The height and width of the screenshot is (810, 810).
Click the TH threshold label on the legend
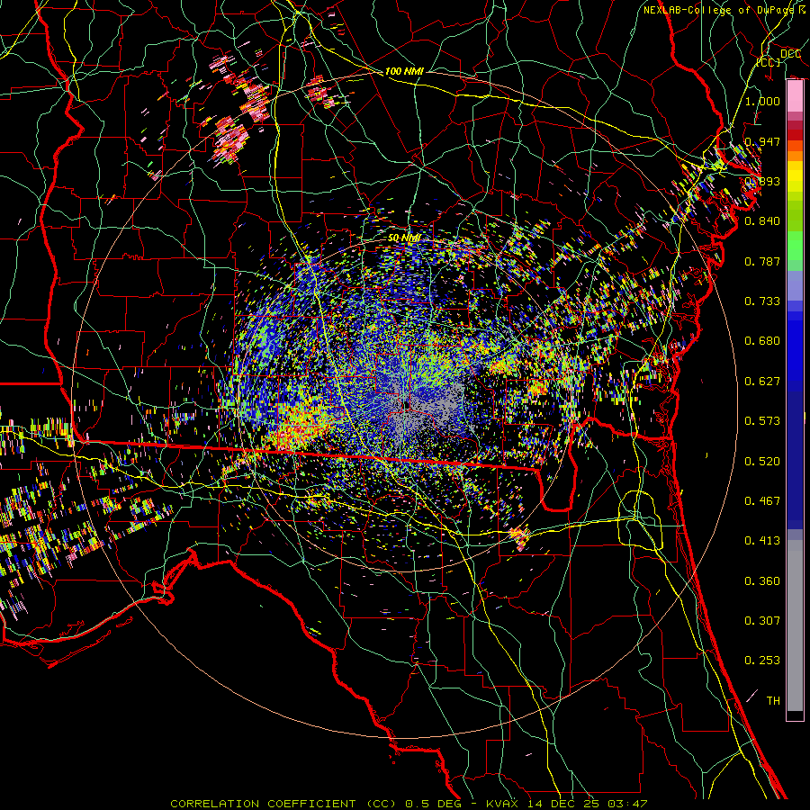(x=773, y=701)
